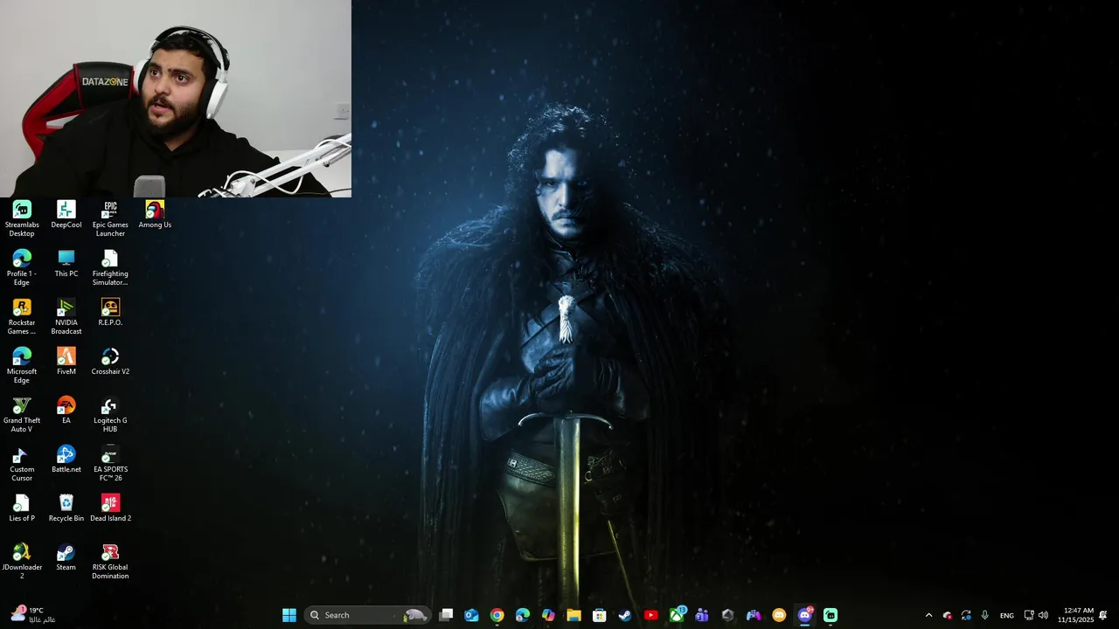The width and height of the screenshot is (1119, 629).
Task: Open Task View from the taskbar
Action: click(x=446, y=615)
